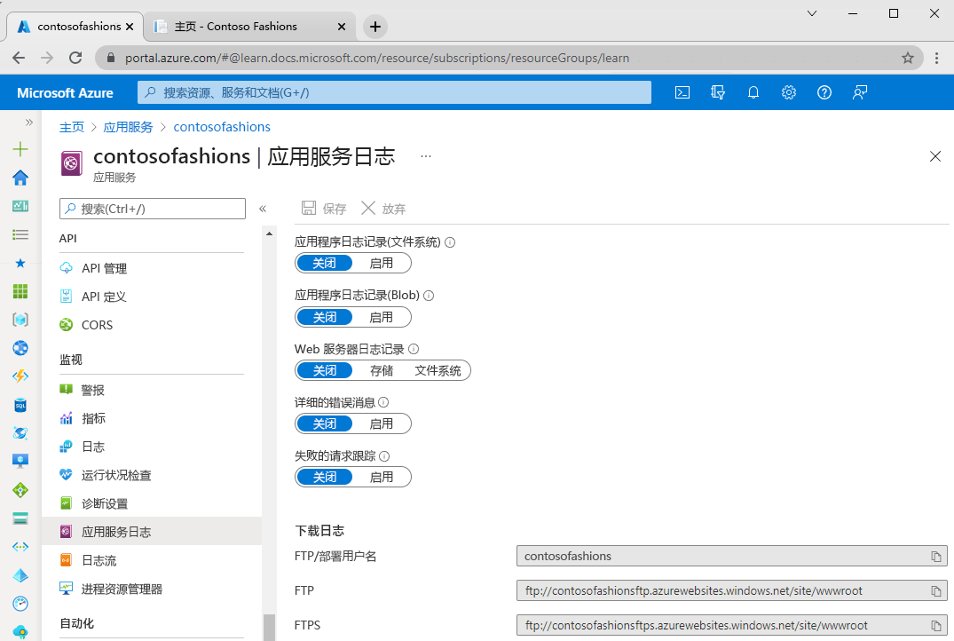
Task: Click the resource menu scrollbar thumb
Action: pyautogui.click(x=269, y=627)
